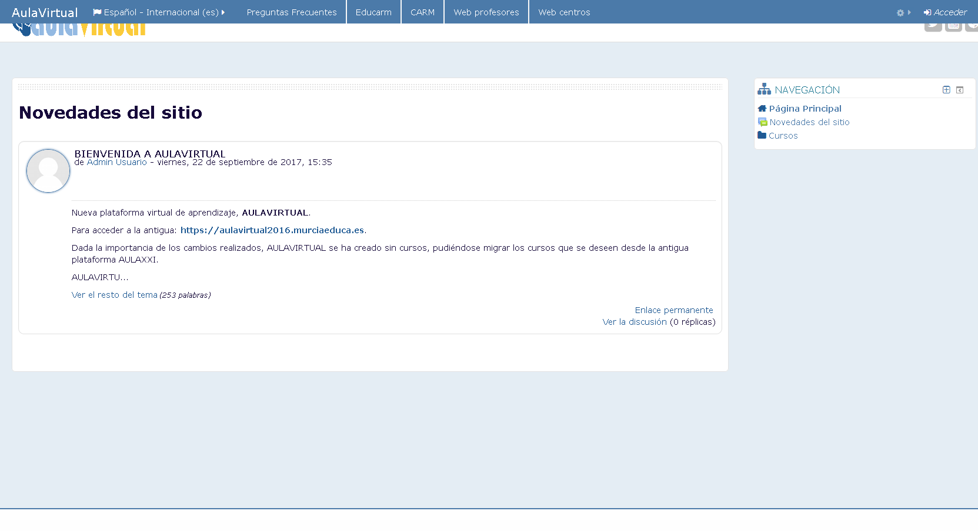Screen dimensions: 978x531
Task: Click Acceder to log in
Action: tap(945, 12)
